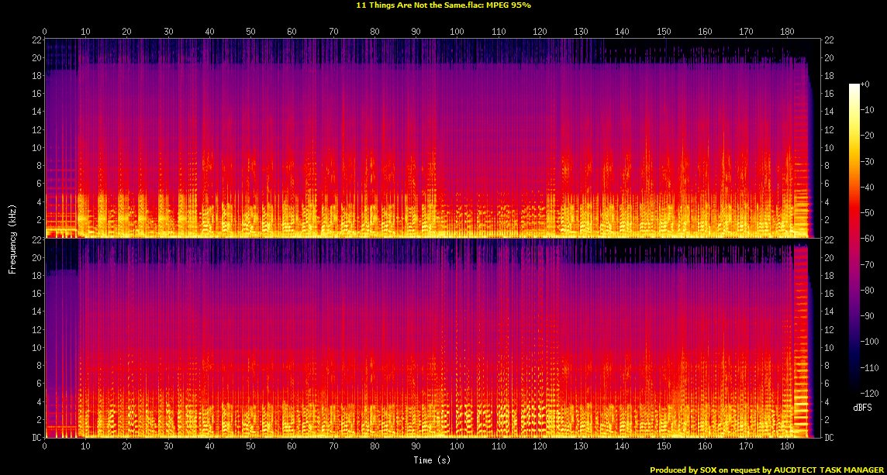Click the 0 tick on the bottom time axis
The width and height of the screenshot is (887, 475).
[x=45, y=446]
